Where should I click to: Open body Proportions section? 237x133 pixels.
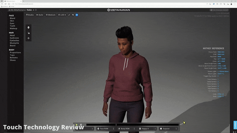coord(15,53)
